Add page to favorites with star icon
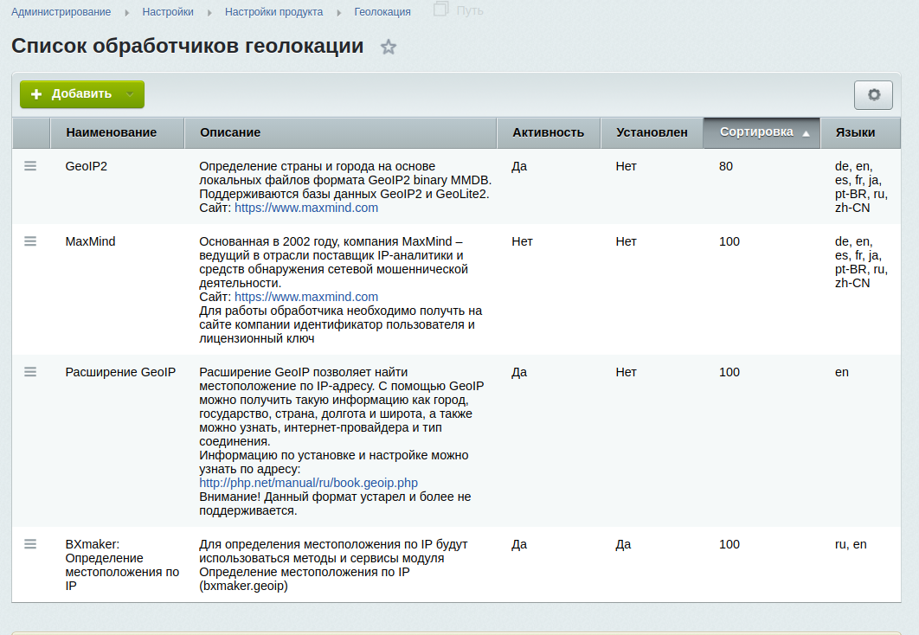Viewport: 919px width, 635px height. 389,48
